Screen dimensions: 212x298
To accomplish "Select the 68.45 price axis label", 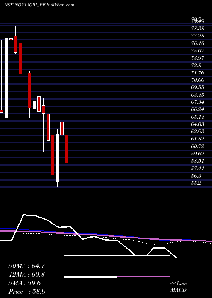I will (198, 95).
